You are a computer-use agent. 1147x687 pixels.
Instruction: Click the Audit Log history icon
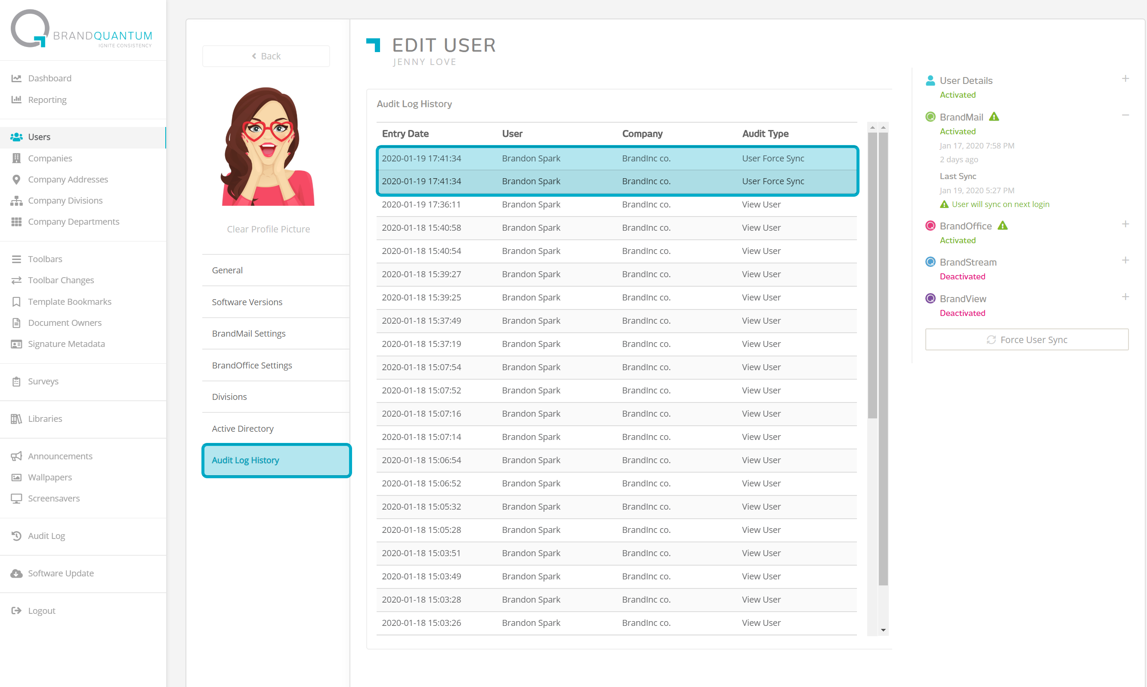(x=16, y=536)
